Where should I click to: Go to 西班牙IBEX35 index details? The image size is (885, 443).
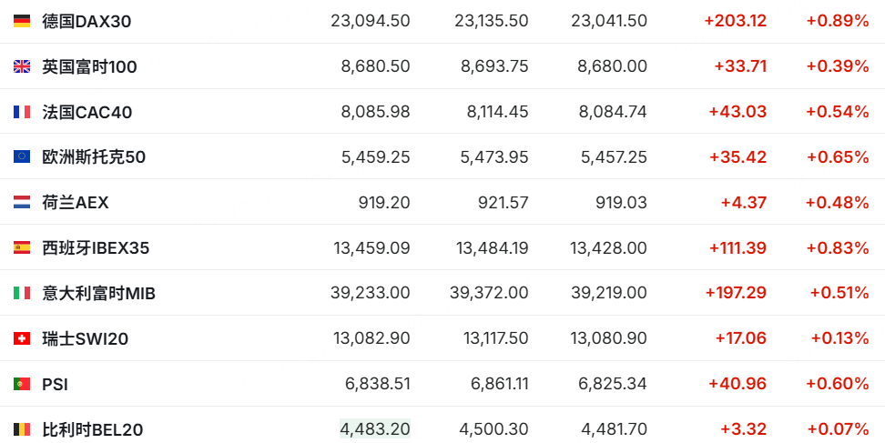[x=96, y=247]
